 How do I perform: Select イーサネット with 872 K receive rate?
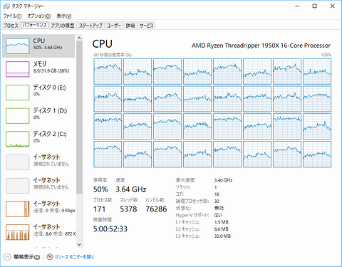38,232
